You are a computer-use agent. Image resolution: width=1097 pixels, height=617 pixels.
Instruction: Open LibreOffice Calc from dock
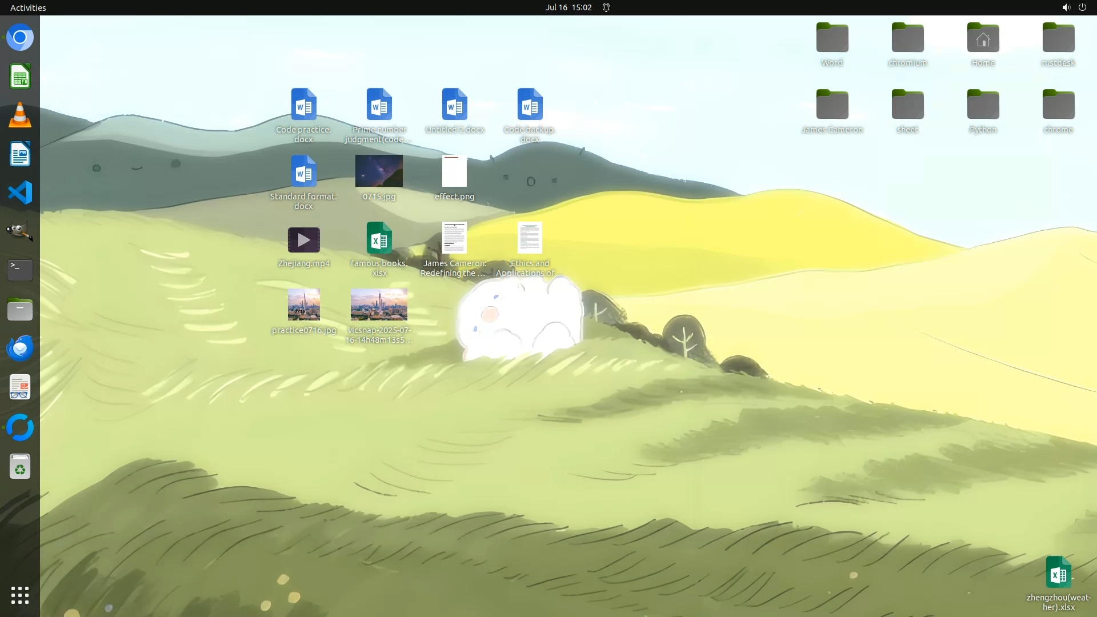20,77
